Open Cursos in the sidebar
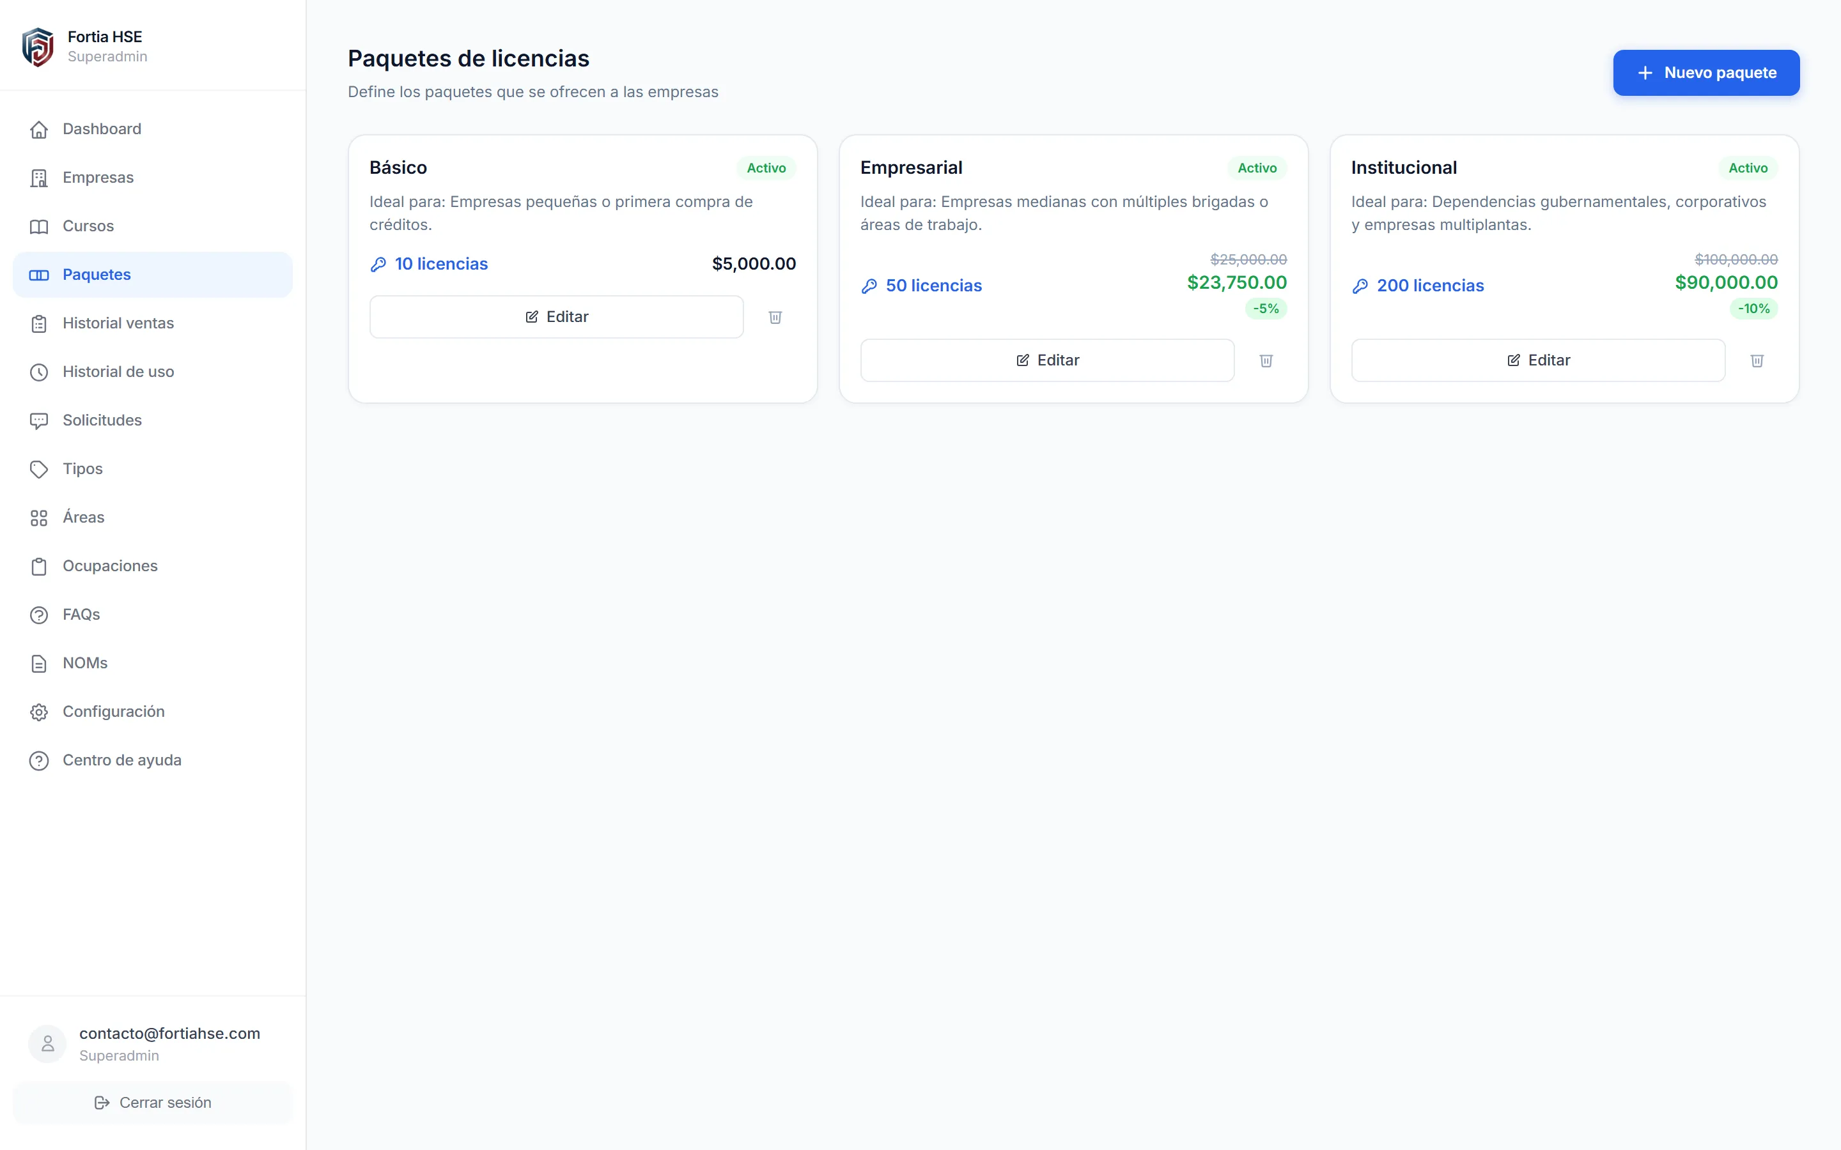The width and height of the screenshot is (1841, 1150). pos(153,227)
